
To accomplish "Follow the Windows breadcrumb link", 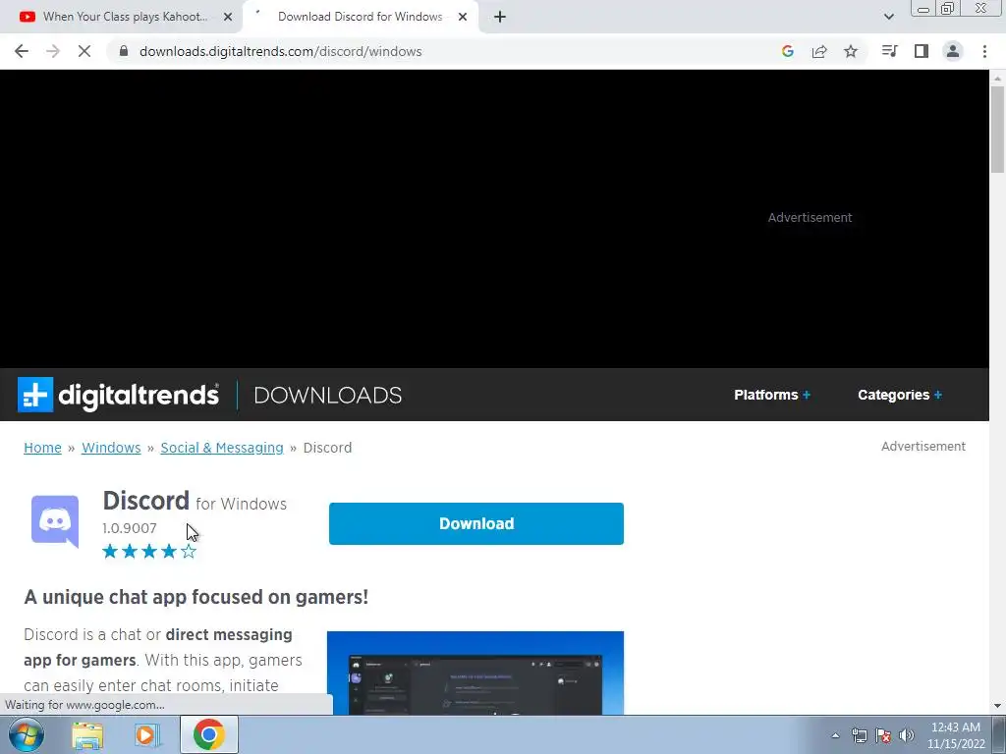I will [111, 448].
